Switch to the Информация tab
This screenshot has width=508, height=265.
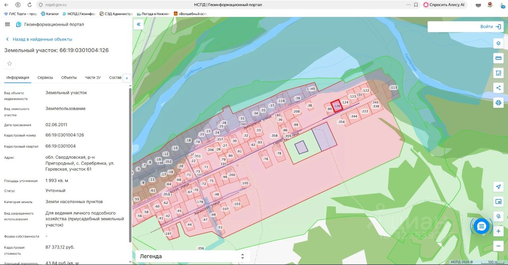coord(17,78)
